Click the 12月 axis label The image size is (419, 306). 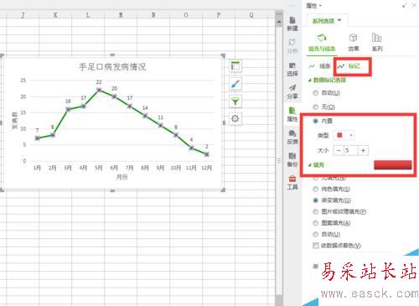(x=206, y=168)
